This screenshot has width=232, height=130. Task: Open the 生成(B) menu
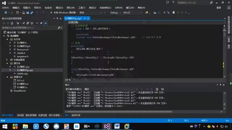48,8
